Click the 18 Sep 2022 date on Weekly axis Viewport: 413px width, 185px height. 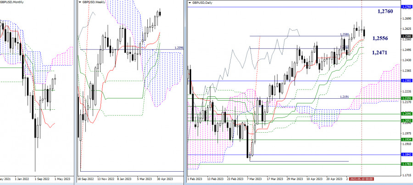[86, 179]
